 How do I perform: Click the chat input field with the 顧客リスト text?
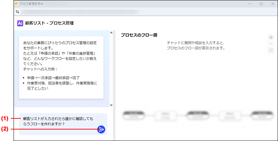click(x=63, y=124)
